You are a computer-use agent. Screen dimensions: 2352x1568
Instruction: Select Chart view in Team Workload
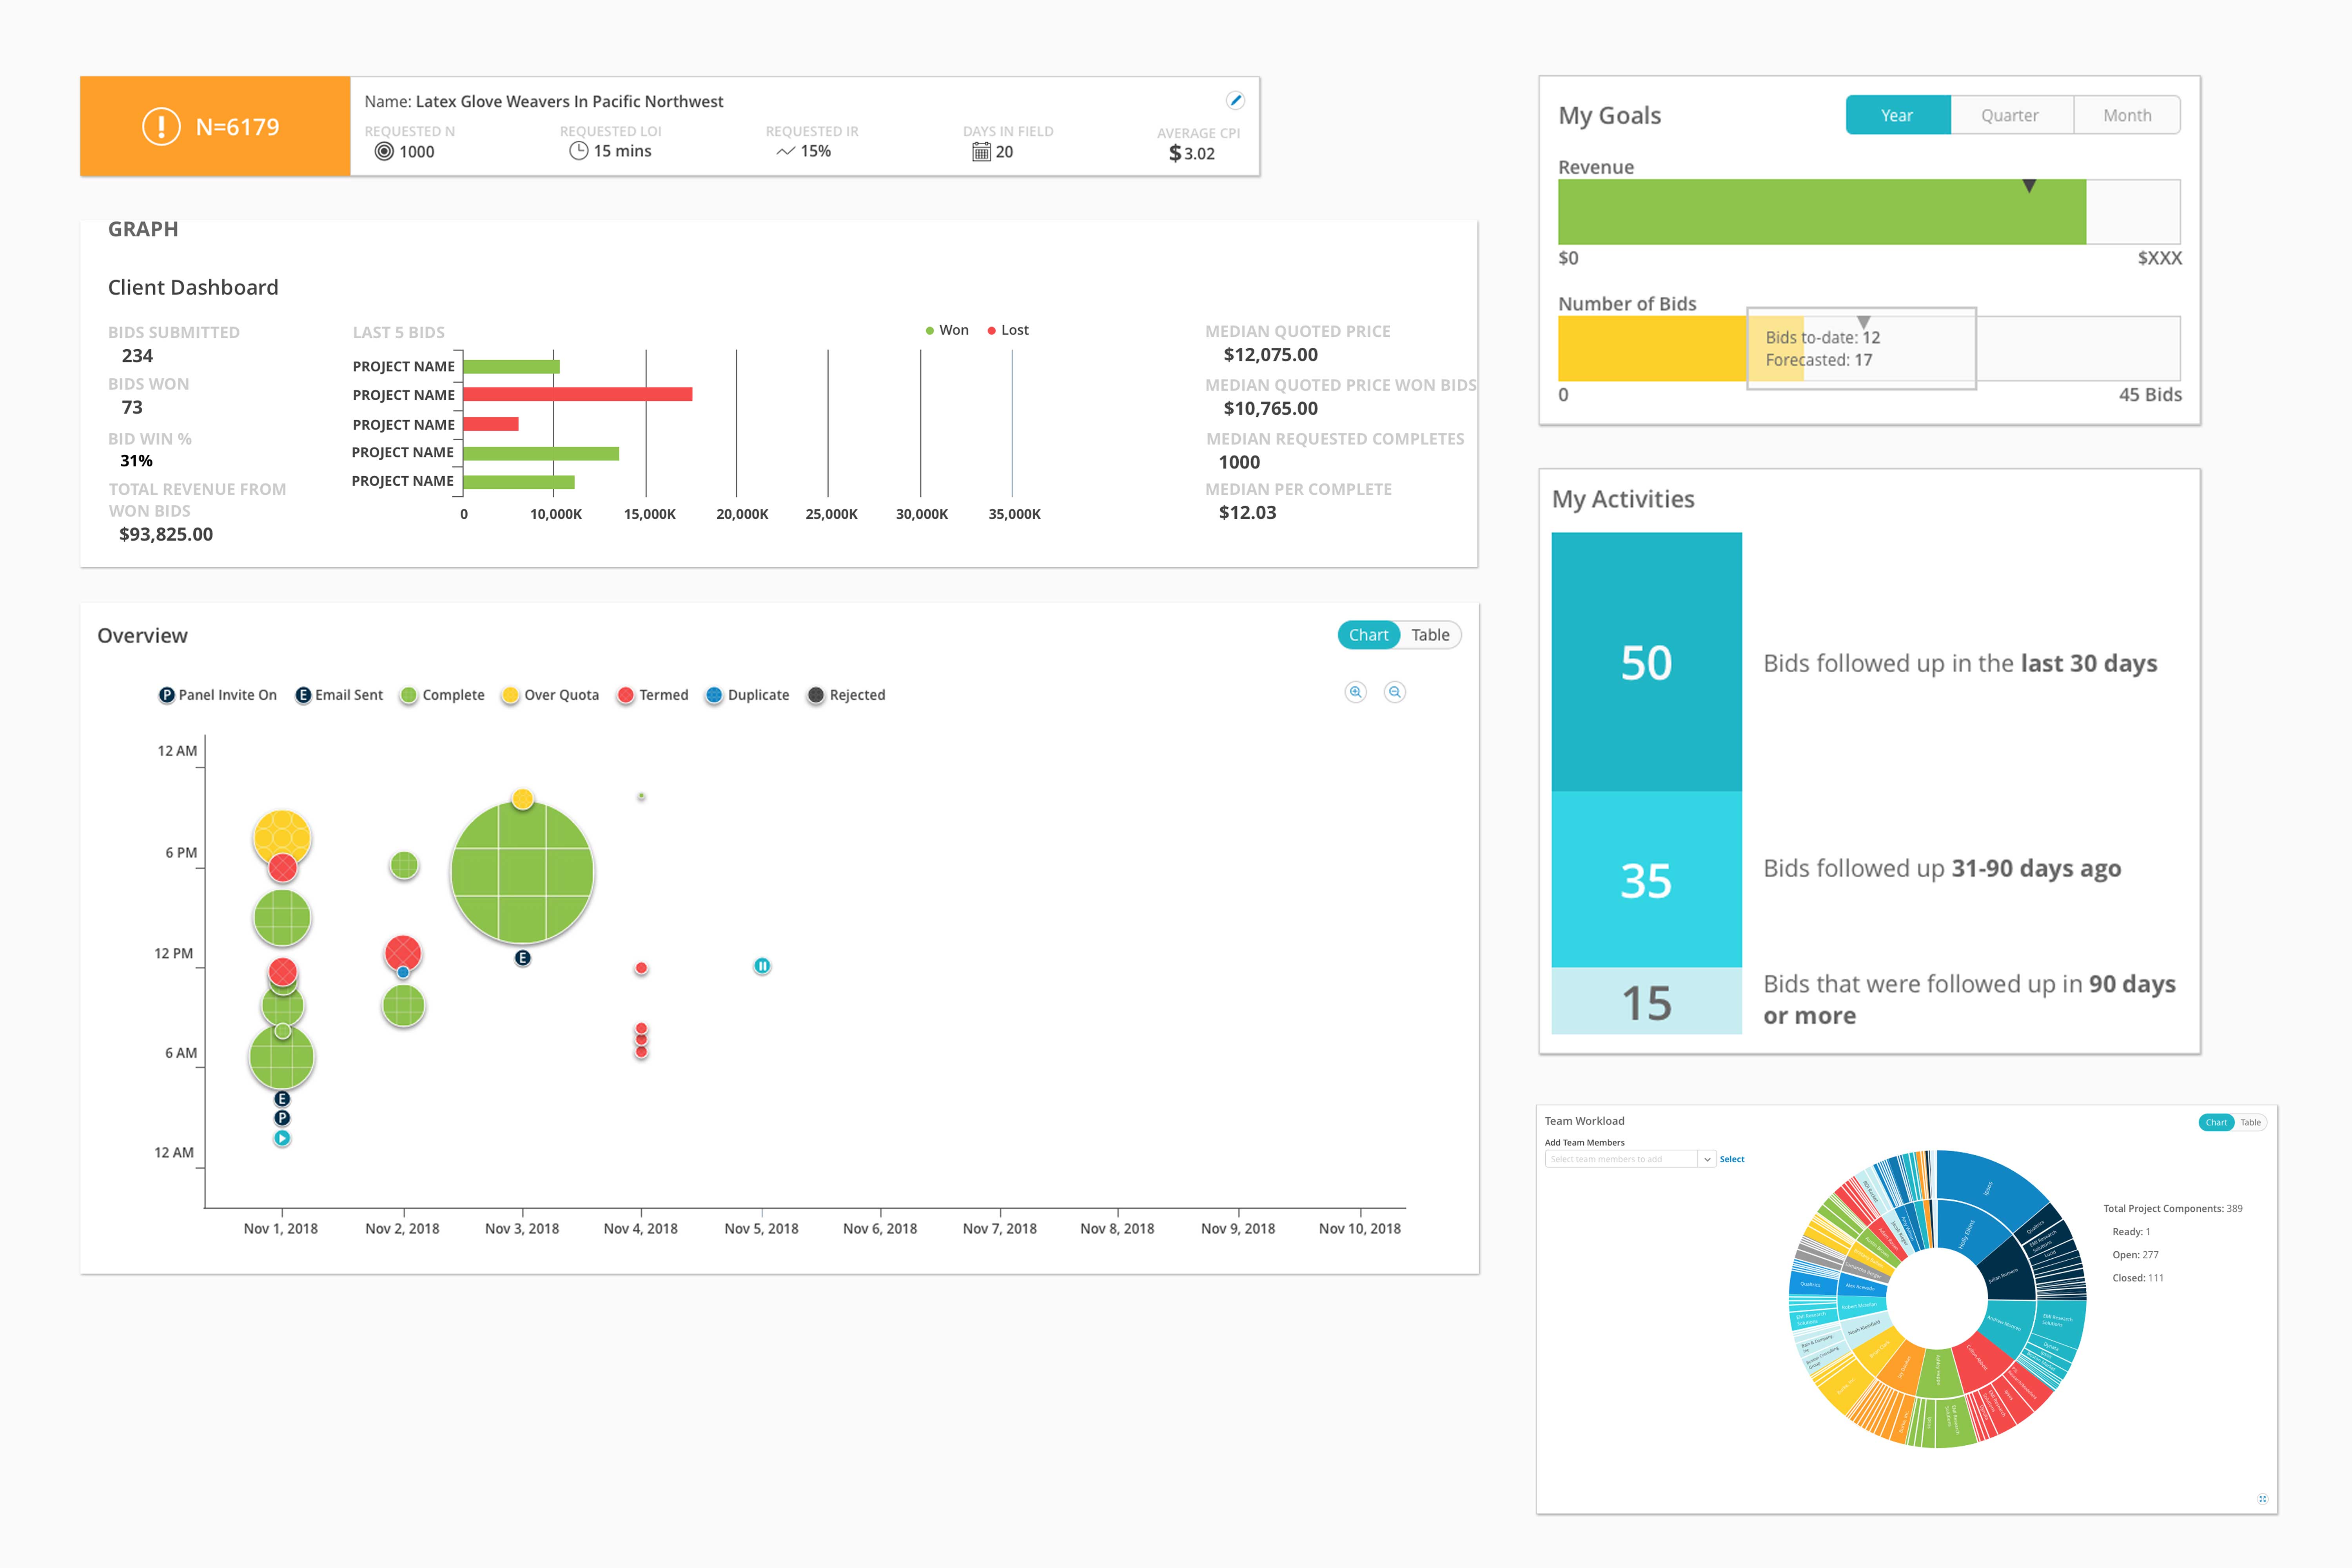click(2216, 1122)
